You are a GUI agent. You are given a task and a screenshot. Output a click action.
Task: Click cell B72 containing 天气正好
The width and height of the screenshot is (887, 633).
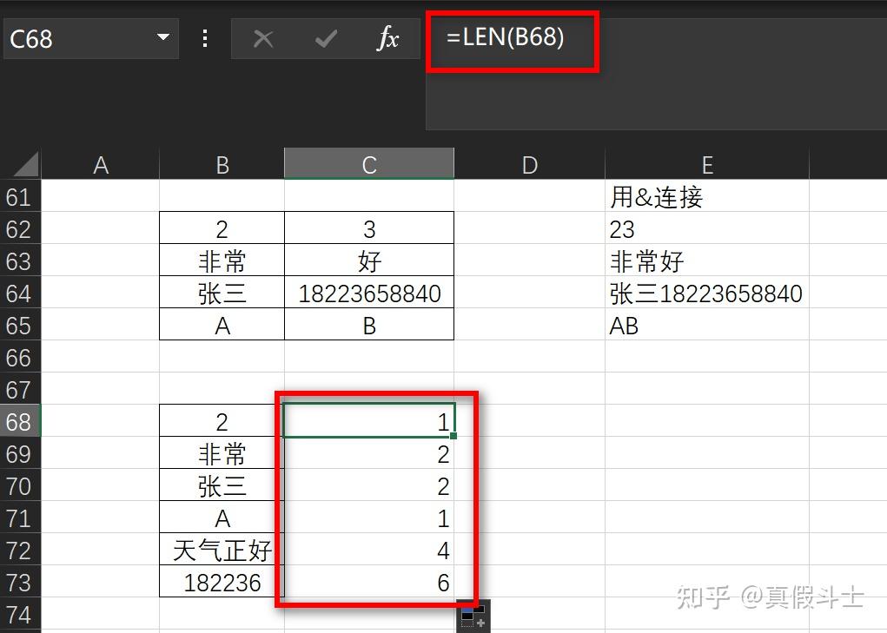pyautogui.click(x=222, y=550)
